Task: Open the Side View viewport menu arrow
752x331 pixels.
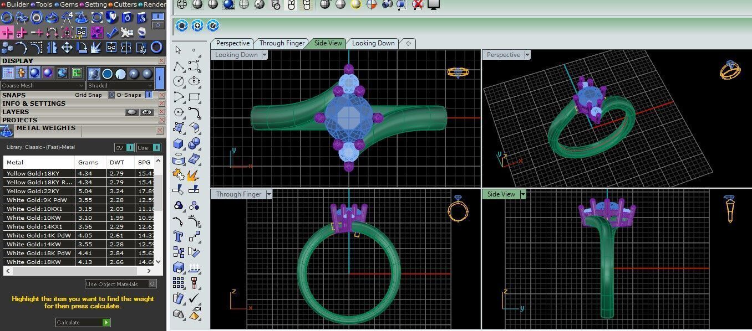Action: [523, 194]
